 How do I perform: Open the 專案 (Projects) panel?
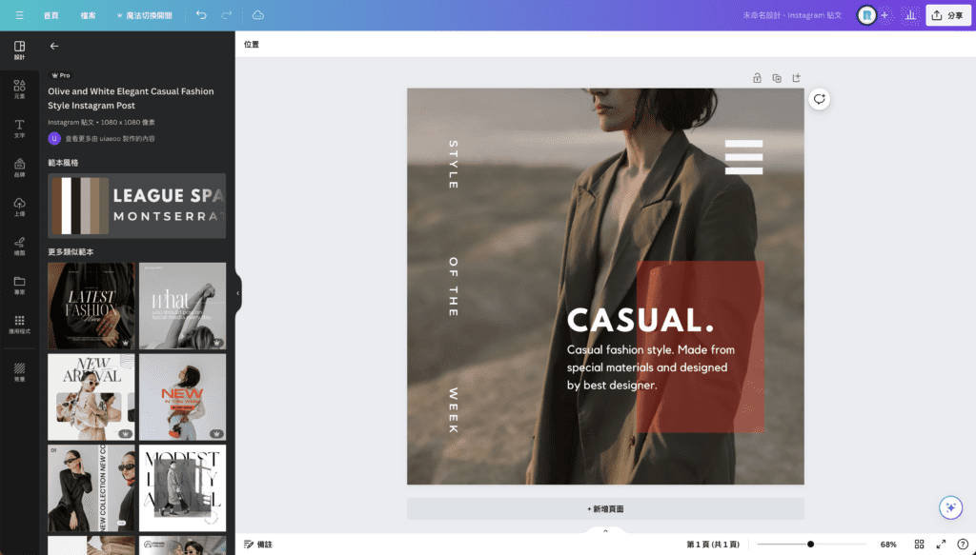[18, 284]
